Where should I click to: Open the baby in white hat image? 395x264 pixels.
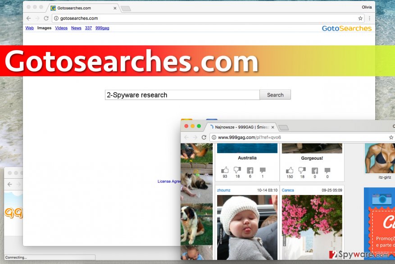point(247,227)
